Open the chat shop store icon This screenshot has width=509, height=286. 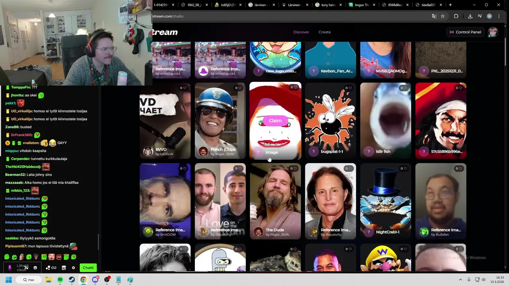point(64,268)
